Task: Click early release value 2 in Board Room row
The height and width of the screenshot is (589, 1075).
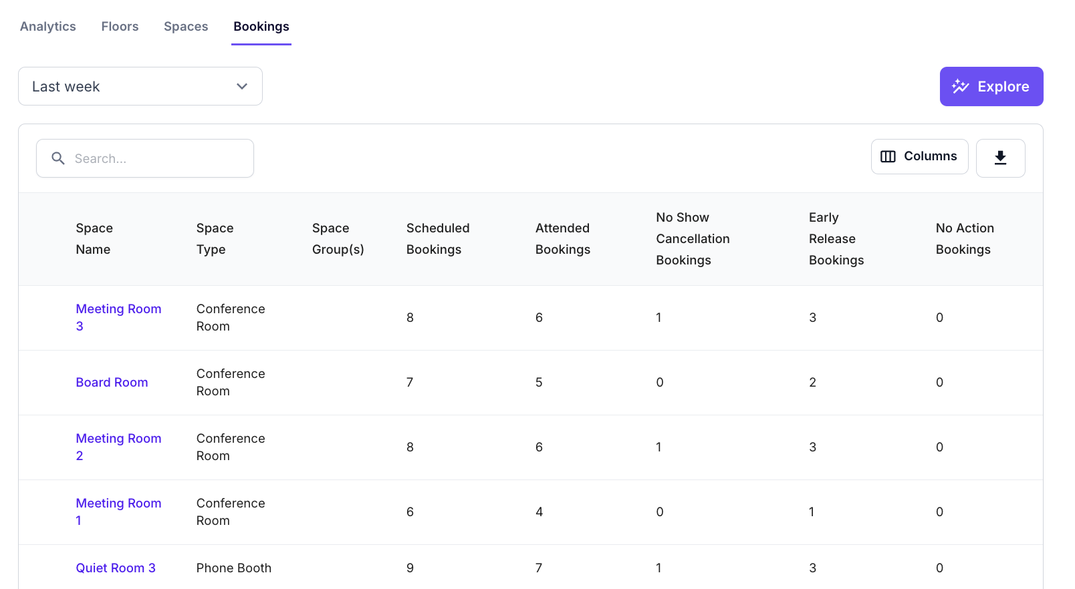Action: coord(812,382)
